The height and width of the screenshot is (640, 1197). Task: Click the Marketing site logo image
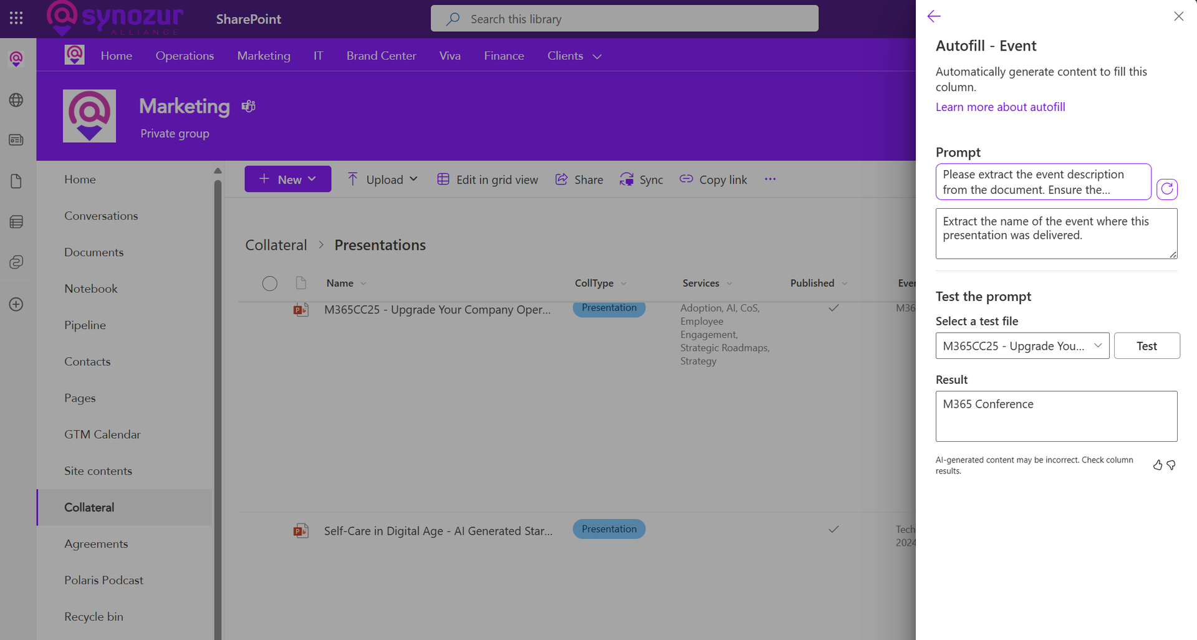pos(89,116)
